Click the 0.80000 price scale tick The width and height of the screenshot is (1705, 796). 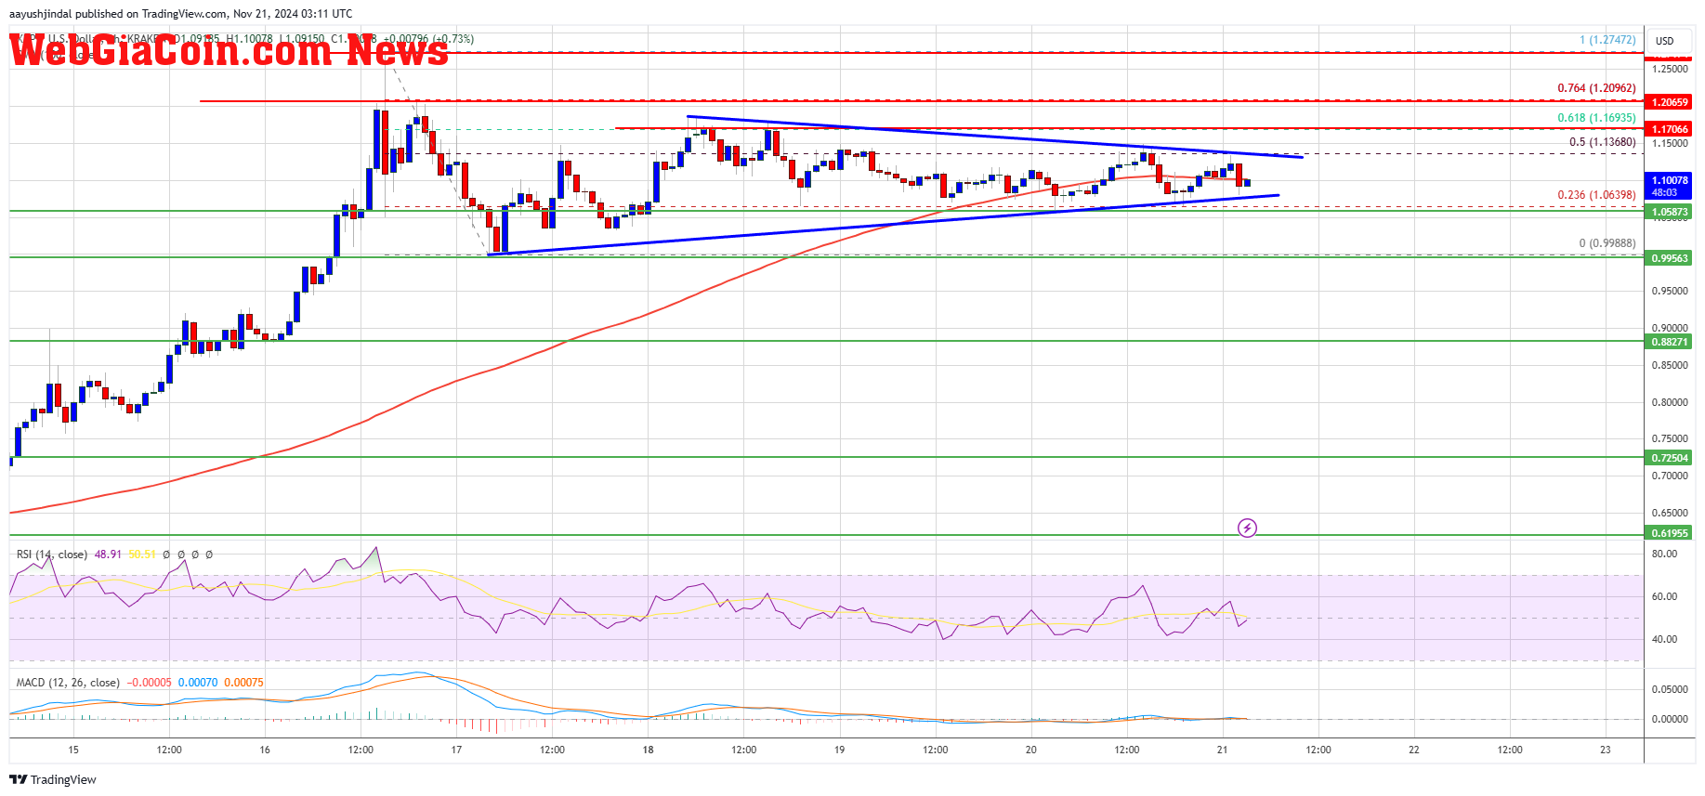coord(1669,403)
